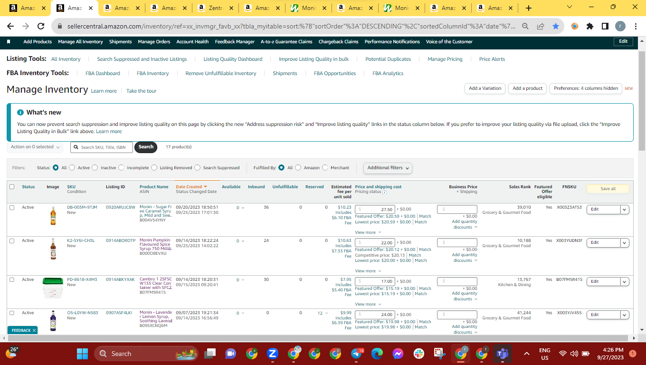Open the Listing Quality Dashboard link

click(233, 59)
